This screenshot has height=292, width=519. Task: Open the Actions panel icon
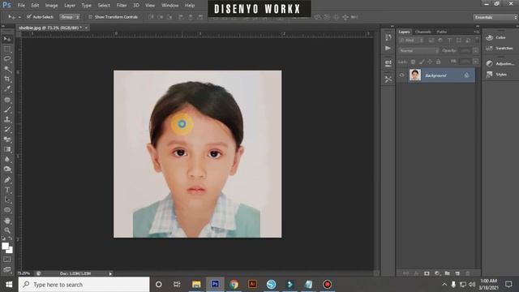click(388, 49)
